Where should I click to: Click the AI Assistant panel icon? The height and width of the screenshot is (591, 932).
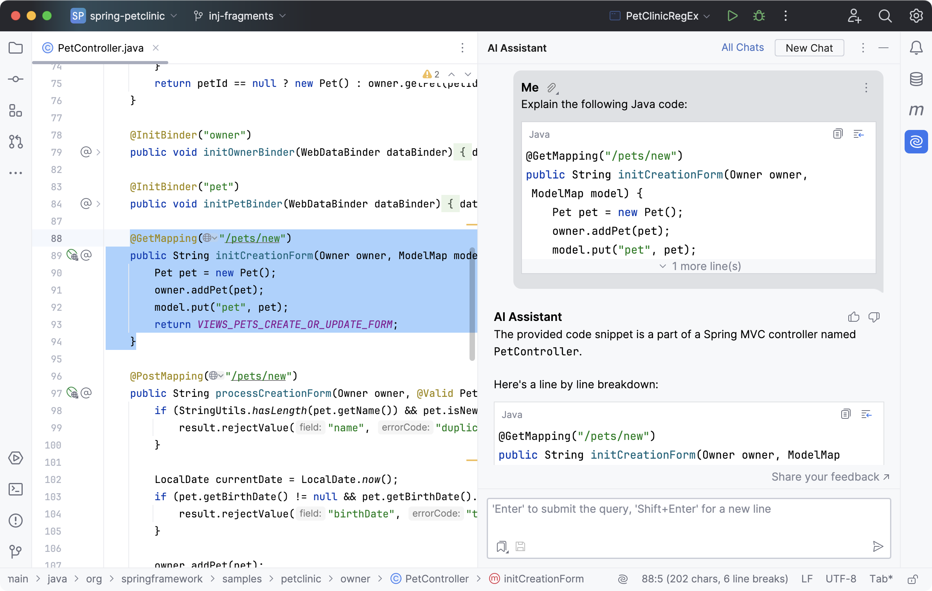click(x=916, y=141)
